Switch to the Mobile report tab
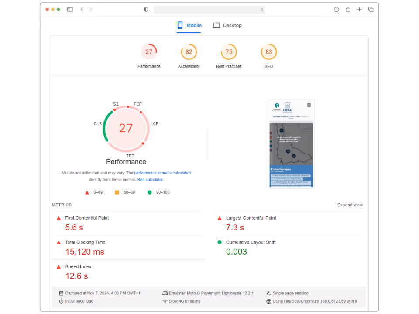Viewport: 419px width, 314px height. pyautogui.click(x=189, y=25)
